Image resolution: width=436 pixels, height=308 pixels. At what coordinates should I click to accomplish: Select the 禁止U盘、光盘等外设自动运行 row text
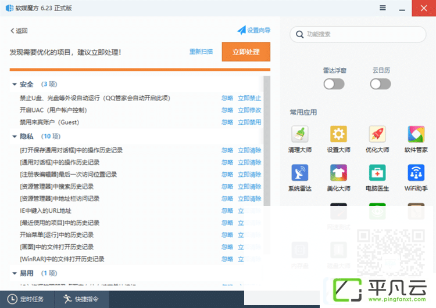click(95, 98)
